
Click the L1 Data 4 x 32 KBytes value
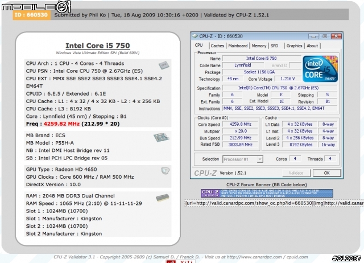point(300,124)
